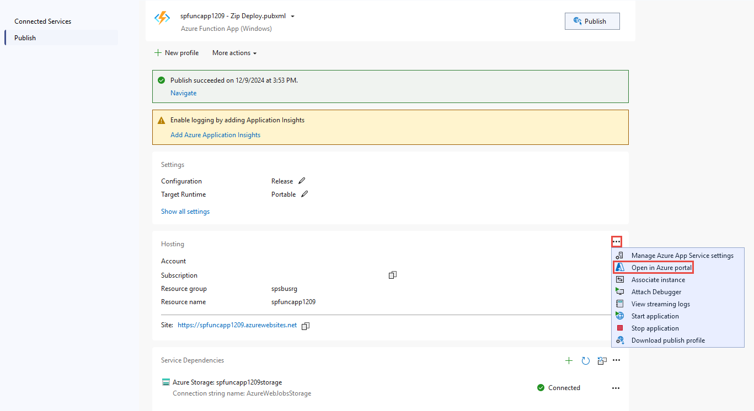Screen dimensions: 754x411
Task: Copy the site URL
Action: 305,326
